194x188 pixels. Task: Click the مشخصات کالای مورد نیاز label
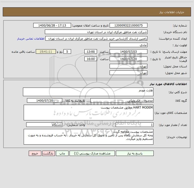171,113
